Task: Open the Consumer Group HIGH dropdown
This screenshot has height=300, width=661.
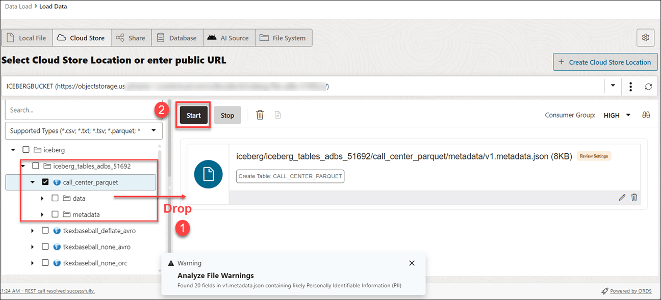Action: 617,115
